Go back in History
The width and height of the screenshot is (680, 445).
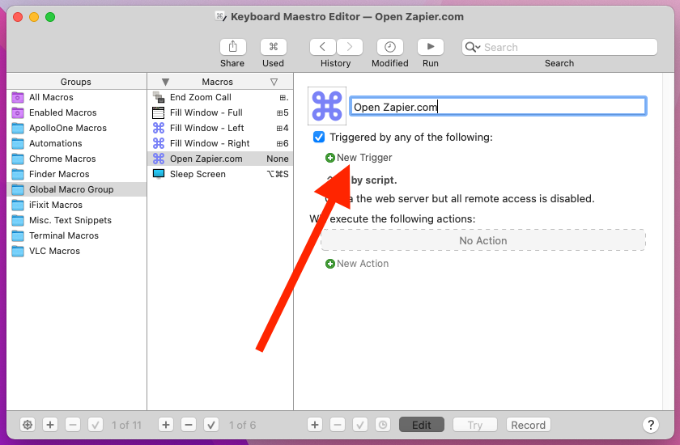tap(323, 47)
